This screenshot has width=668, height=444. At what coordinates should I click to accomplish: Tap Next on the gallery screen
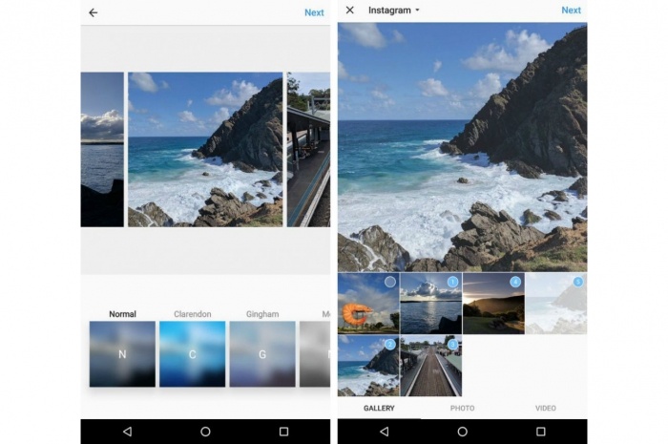[x=571, y=11]
